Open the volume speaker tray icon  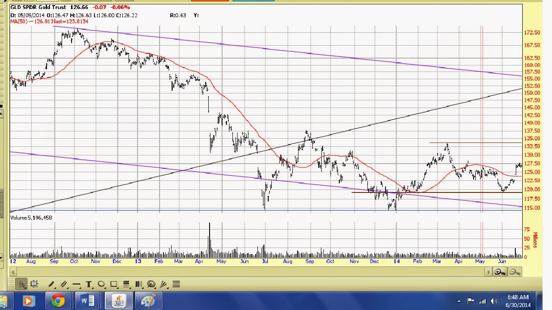pyautogui.click(x=494, y=301)
